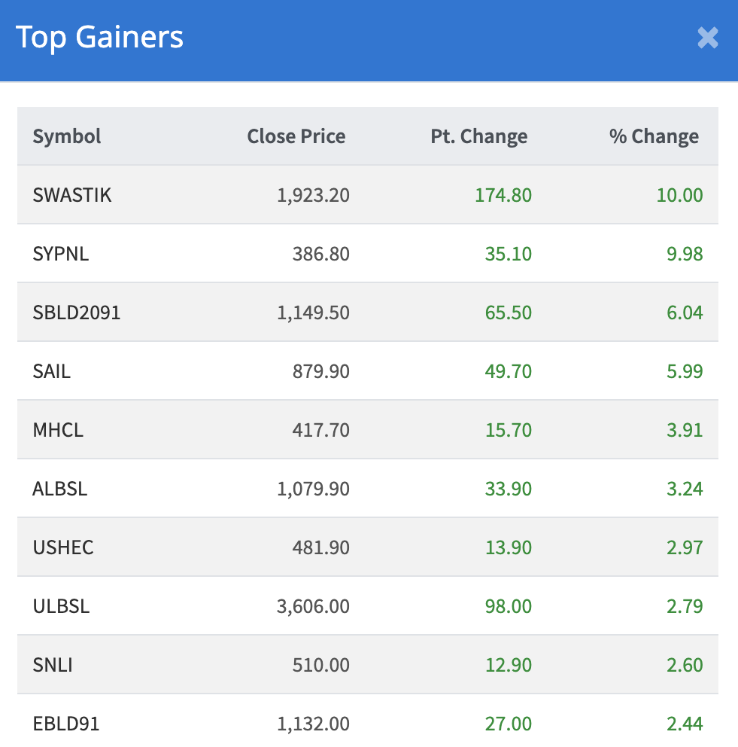Select the ULBSL stock symbol
Image resolution: width=738 pixels, height=747 pixels.
(x=61, y=606)
